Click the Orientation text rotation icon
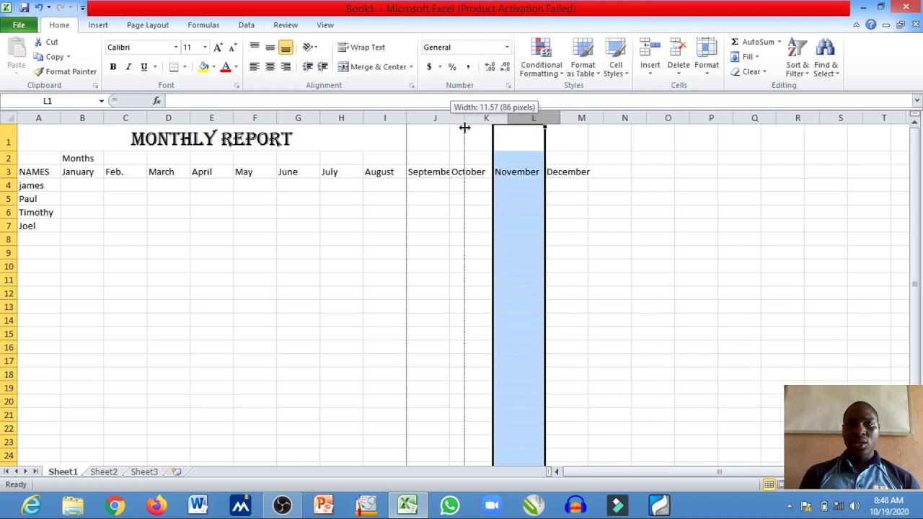This screenshot has height=519, width=923. [x=308, y=48]
